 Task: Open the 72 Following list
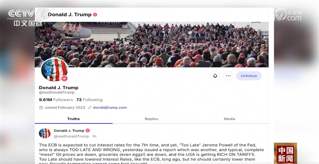[89, 100]
